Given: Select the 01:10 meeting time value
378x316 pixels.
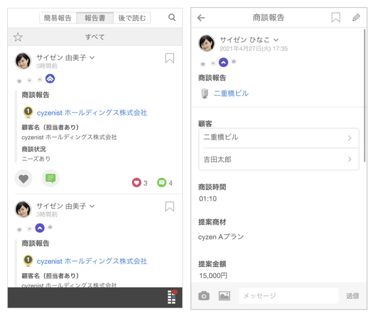Looking at the screenshot, I should (208, 199).
